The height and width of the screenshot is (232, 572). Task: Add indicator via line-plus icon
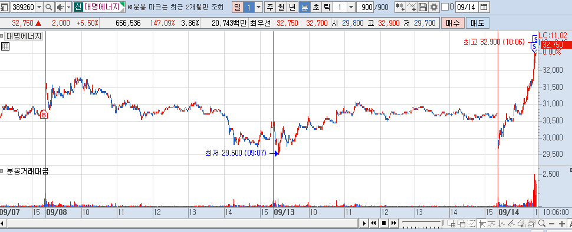click(x=412, y=7)
